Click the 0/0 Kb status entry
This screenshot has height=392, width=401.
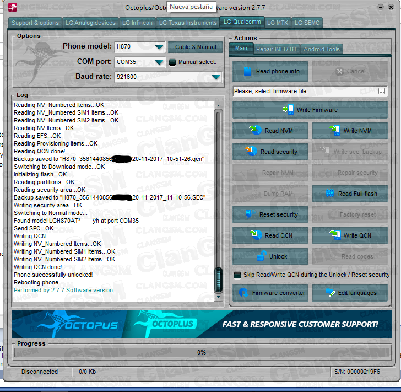(x=87, y=372)
